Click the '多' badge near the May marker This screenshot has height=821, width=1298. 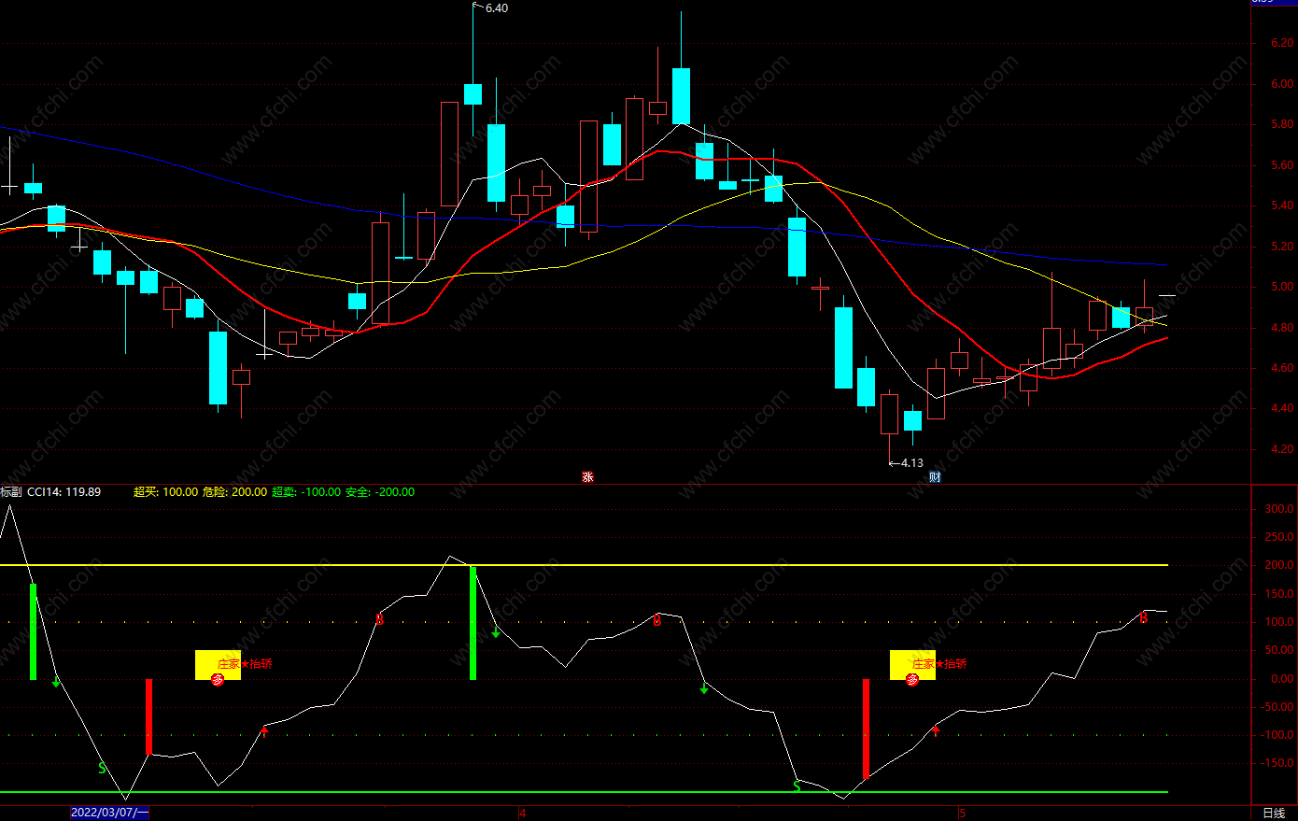click(x=912, y=680)
